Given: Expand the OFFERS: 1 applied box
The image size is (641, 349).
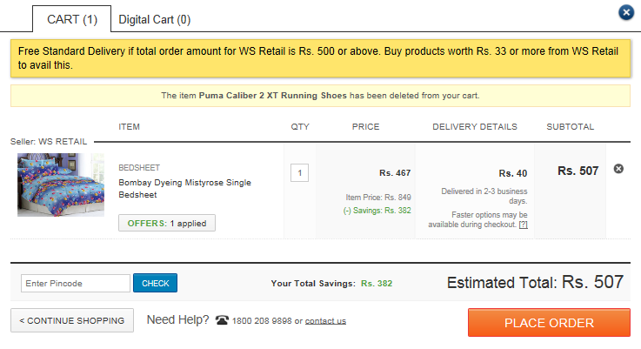Looking at the screenshot, I should (x=167, y=223).
